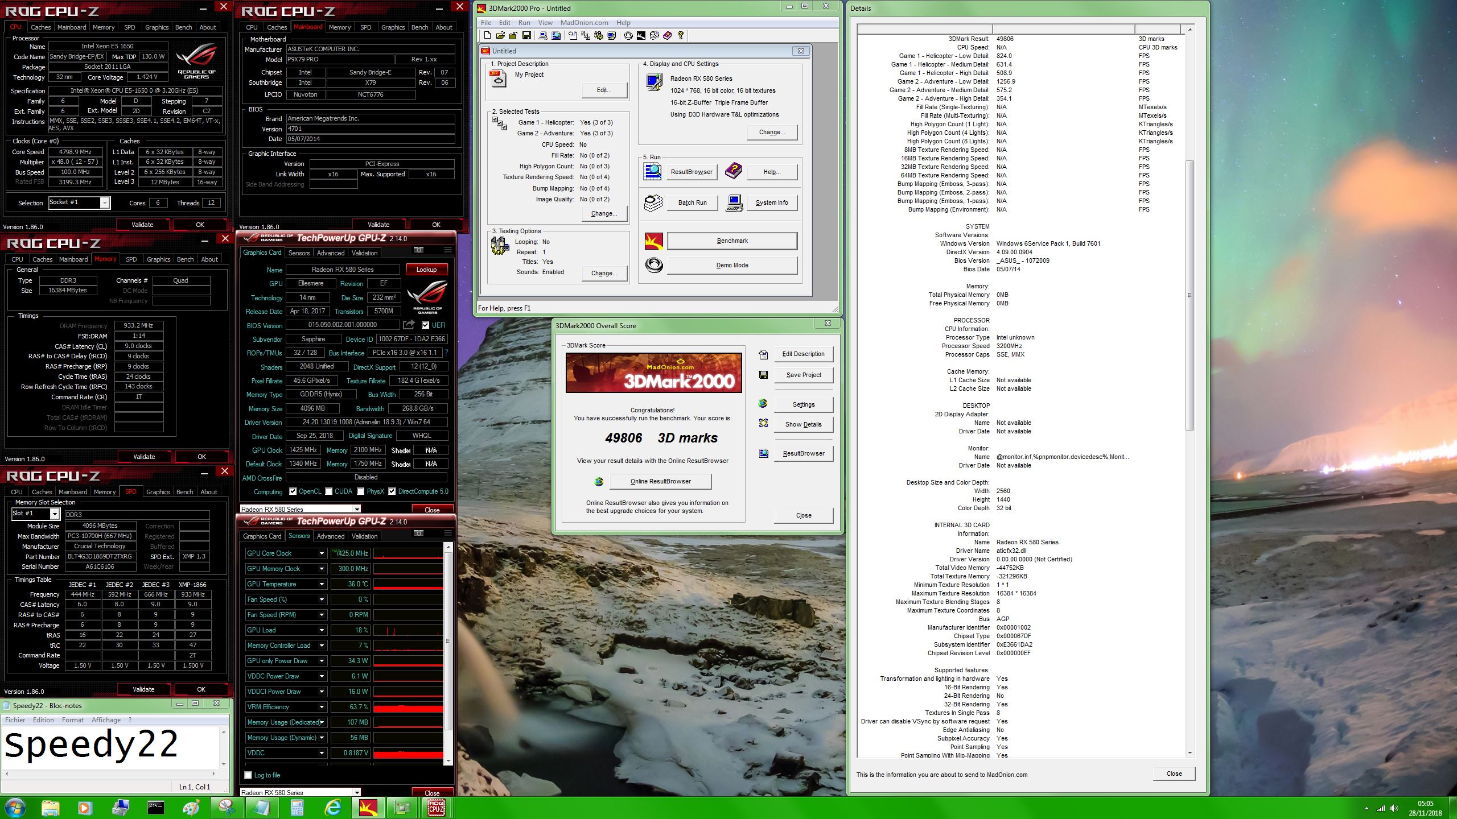Viewport: 1457px width, 819px height.
Task: Enable Log to file checkbox
Action: (248, 775)
